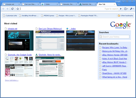Screen dimensions: 136x98
Task: Bookmark this page with the star icon
Action: pos(18,9)
